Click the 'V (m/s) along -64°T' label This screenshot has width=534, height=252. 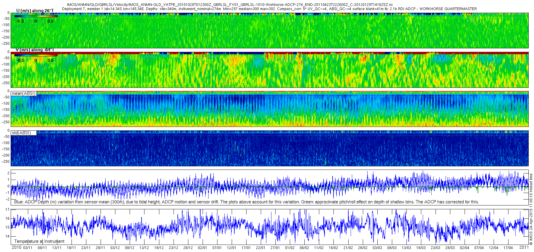34,50
